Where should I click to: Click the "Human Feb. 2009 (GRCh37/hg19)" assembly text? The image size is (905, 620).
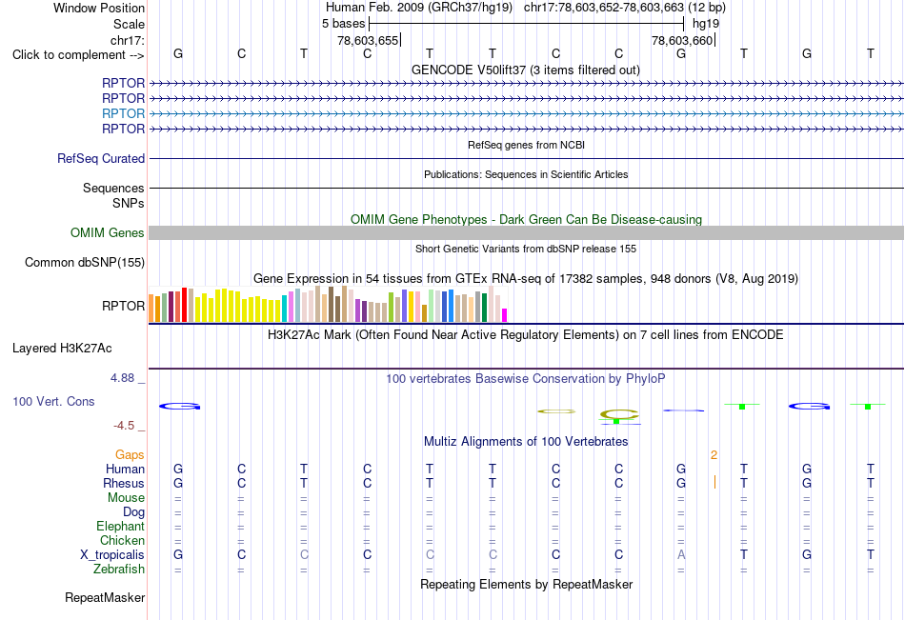click(419, 8)
